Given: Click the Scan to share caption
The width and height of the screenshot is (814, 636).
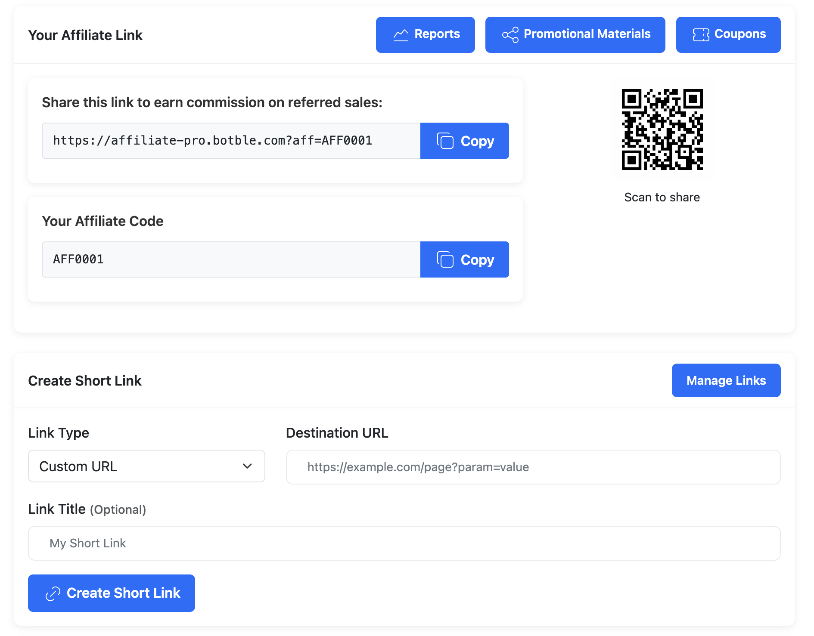Looking at the screenshot, I should pos(662,197).
